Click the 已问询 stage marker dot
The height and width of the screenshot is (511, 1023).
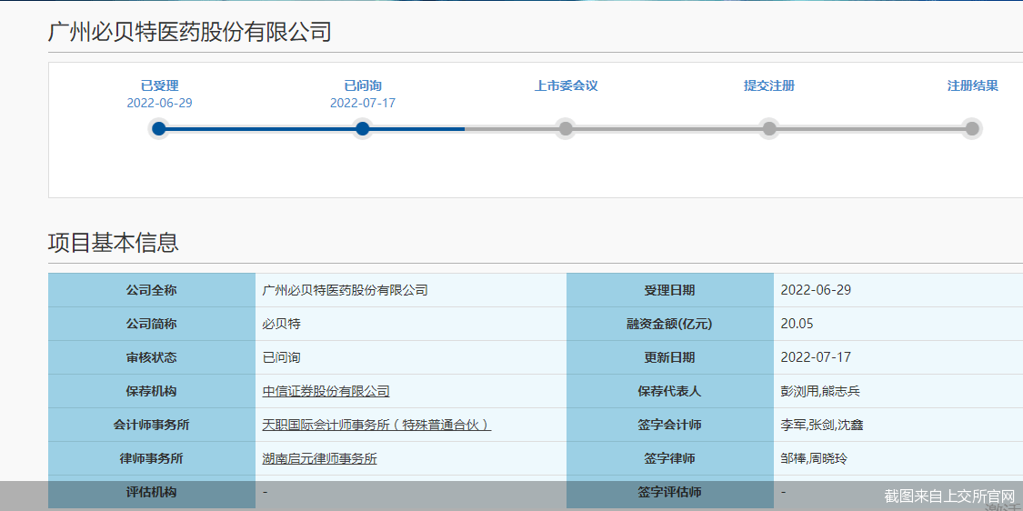tap(363, 128)
